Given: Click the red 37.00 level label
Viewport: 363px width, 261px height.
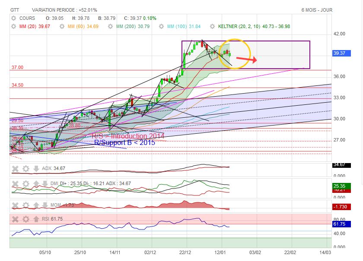Looking at the screenshot, I should coord(18,67).
